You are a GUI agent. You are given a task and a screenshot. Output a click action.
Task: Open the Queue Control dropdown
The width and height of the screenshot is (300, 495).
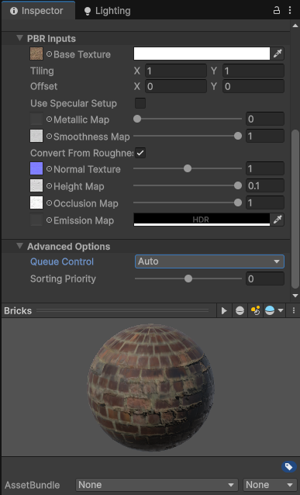pos(209,261)
